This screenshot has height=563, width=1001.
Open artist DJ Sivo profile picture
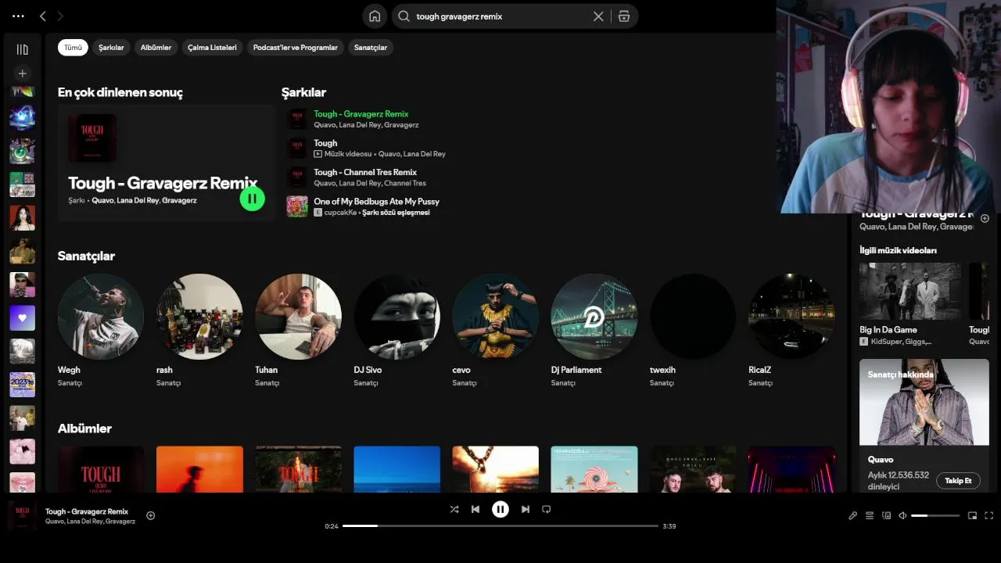coord(396,317)
